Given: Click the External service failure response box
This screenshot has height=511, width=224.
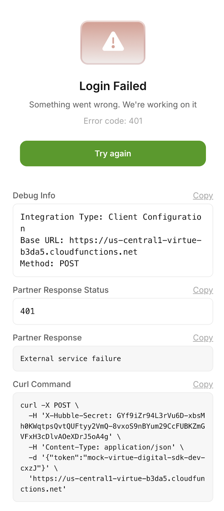Looking at the screenshot, I should pos(113,359).
